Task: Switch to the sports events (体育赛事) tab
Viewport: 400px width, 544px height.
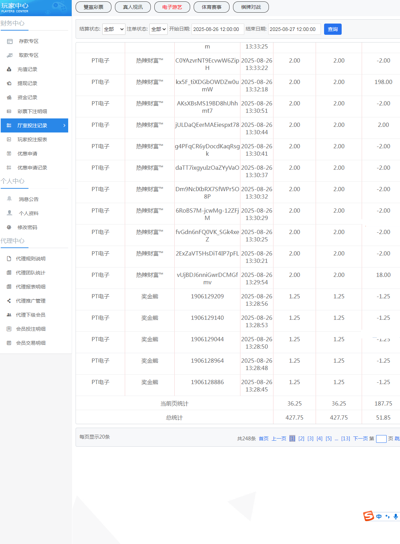Action: [x=212, y=7]
